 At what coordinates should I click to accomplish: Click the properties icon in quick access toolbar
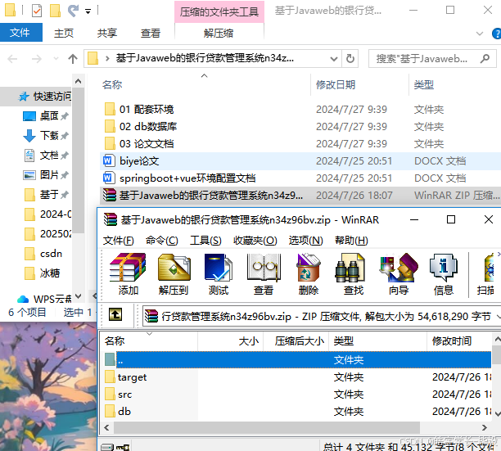click(x=37, y=11)
